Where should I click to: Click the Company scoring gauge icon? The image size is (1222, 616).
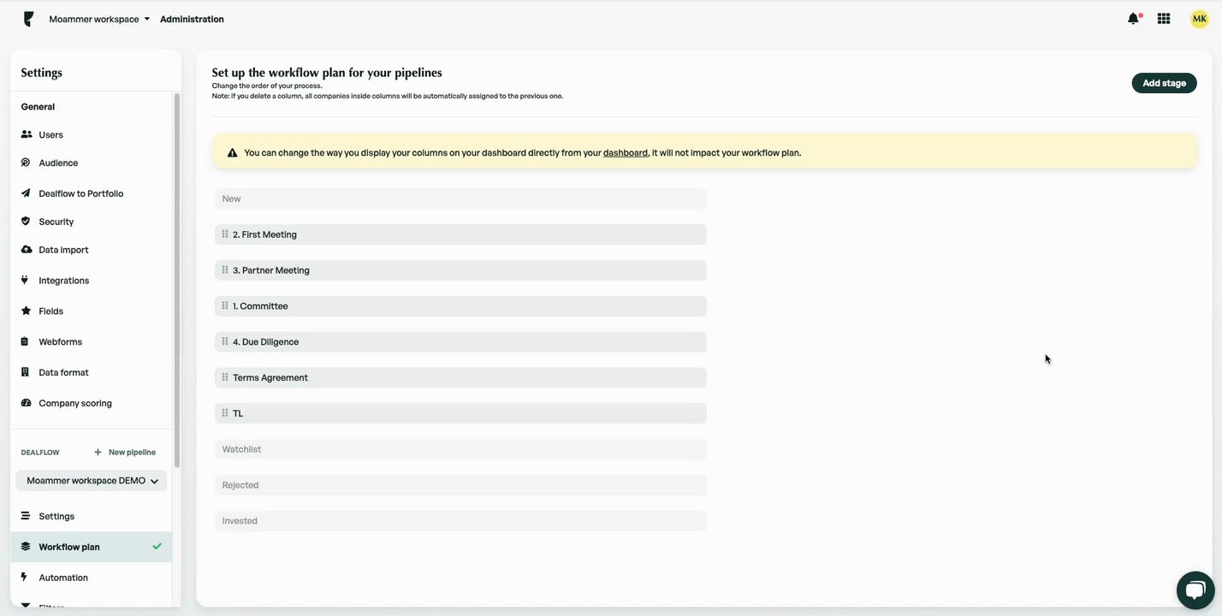[26, 403]
